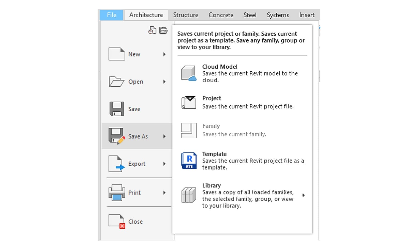Image resolution: width=418 pixels, height=250 pixels.
Task: Choose the Export menu entry
Action: pyautogui.click(x=137, y=164)
